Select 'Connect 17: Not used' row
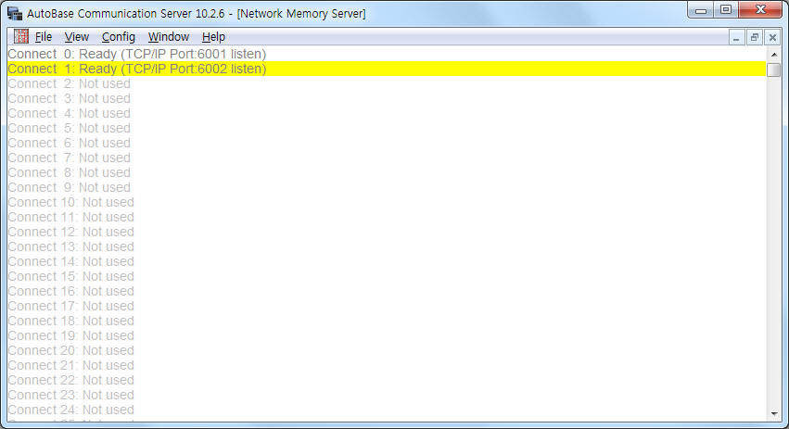Viewport: 789px width, 429px height. 387,307
